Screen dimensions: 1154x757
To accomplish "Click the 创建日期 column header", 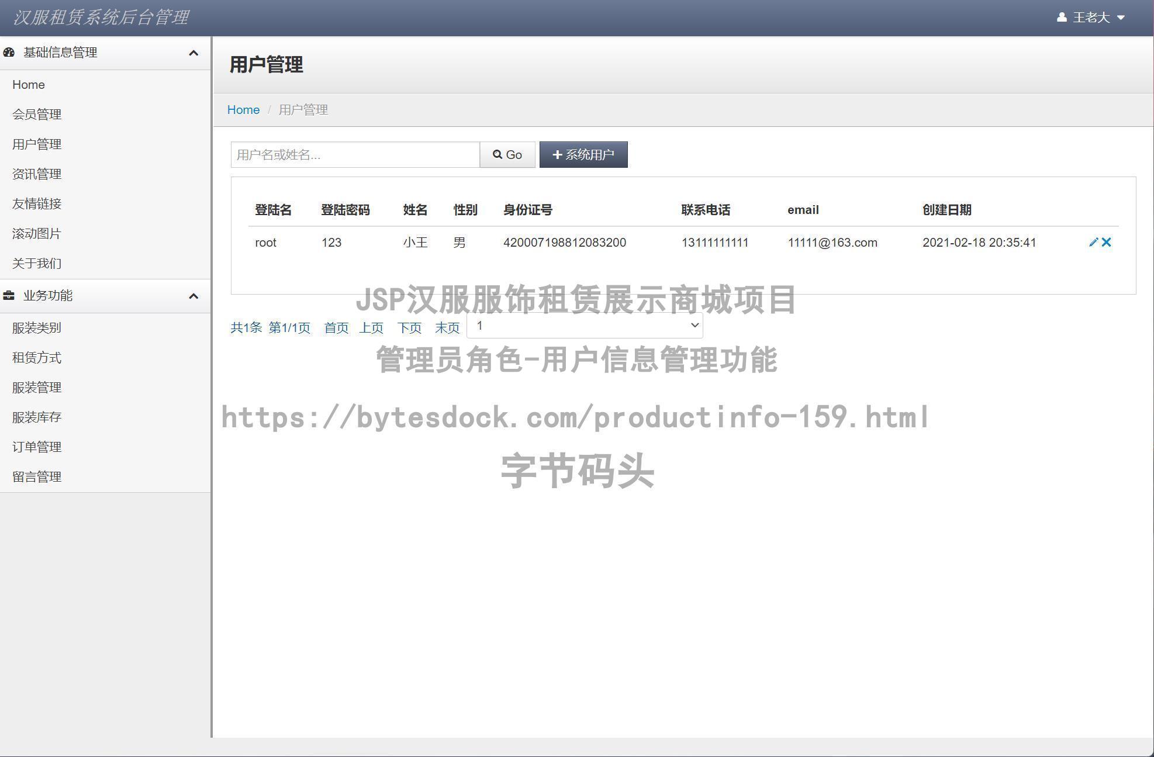I will pos(947,210).
